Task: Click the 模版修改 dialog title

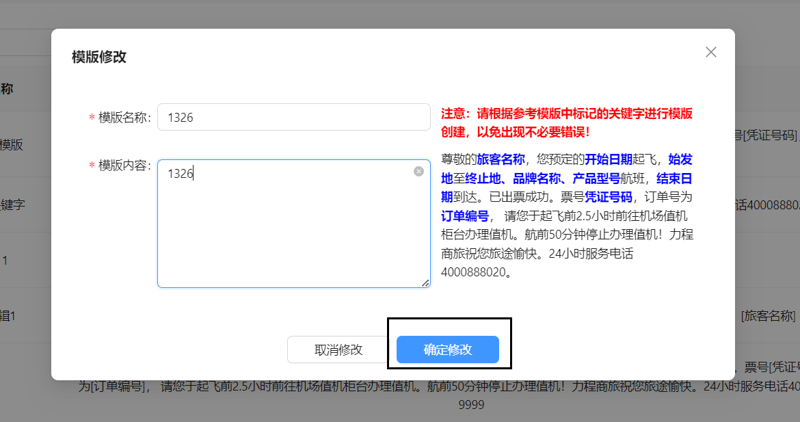Action: click(x=99, y=57)
